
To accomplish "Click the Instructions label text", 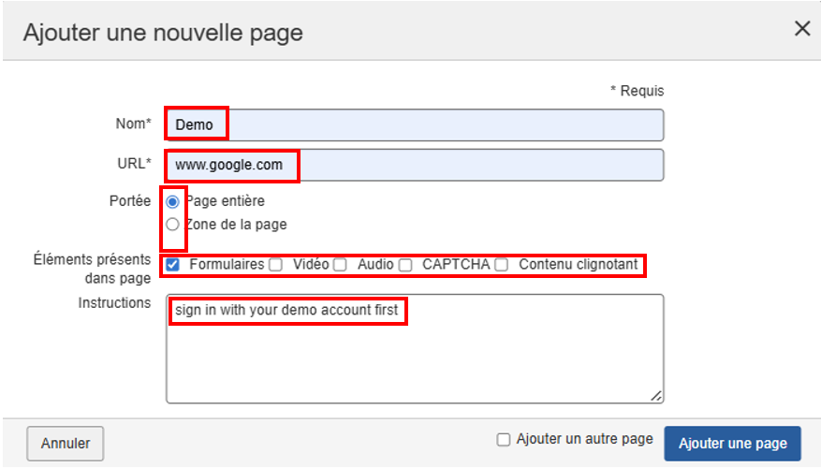I will (114, 303).
